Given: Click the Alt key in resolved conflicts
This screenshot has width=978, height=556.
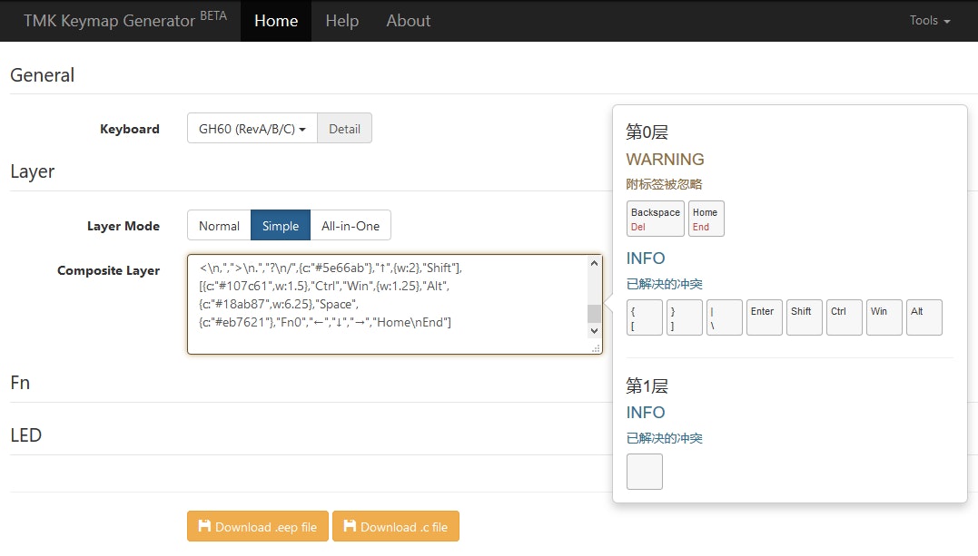Looking at the screenshot, I should click(x=924, y=317).
